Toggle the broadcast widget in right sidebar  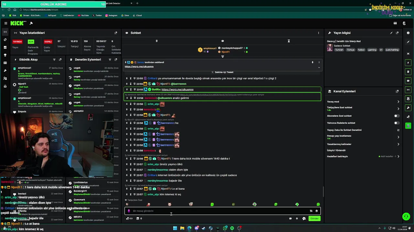coord(408,90)
